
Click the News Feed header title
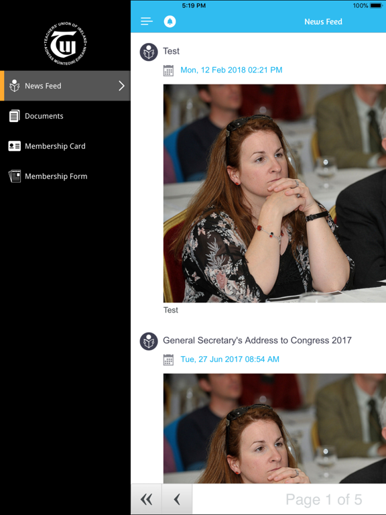tap(323, 21)
